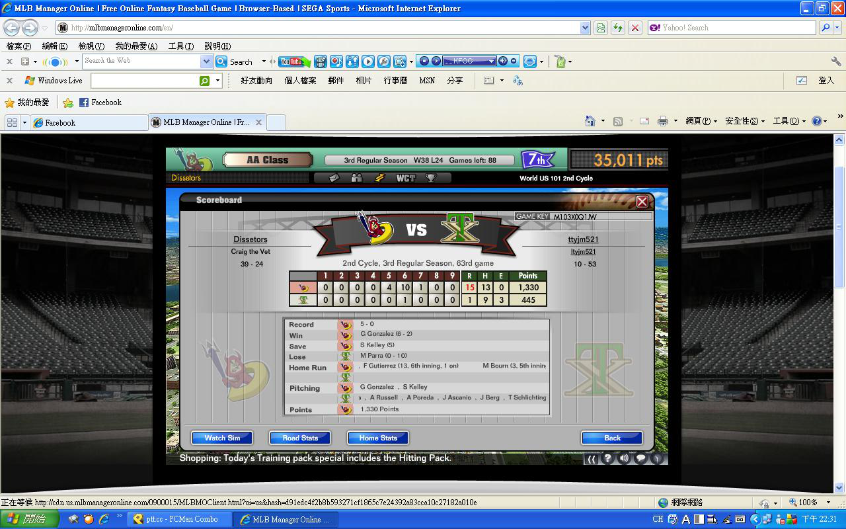Expand the Search the Web dropdown
This screenshot has width=846, height=529.
click(206, 61)
